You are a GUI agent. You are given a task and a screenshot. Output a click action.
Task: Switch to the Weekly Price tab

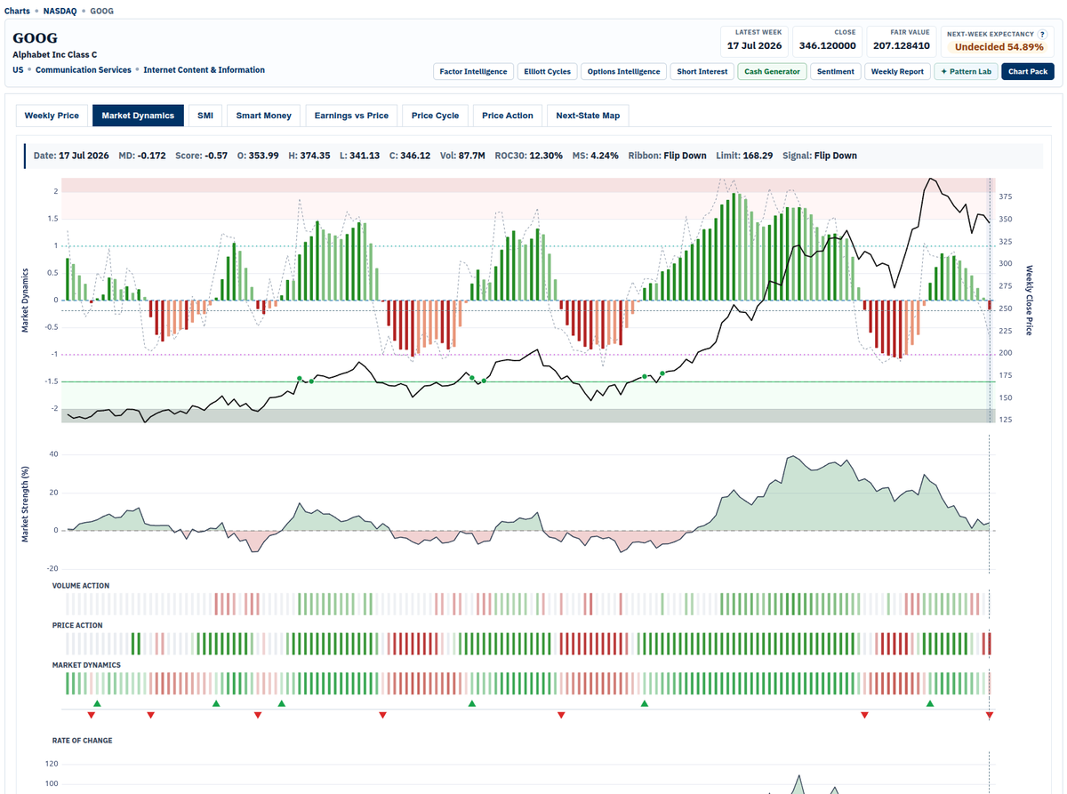52,116
